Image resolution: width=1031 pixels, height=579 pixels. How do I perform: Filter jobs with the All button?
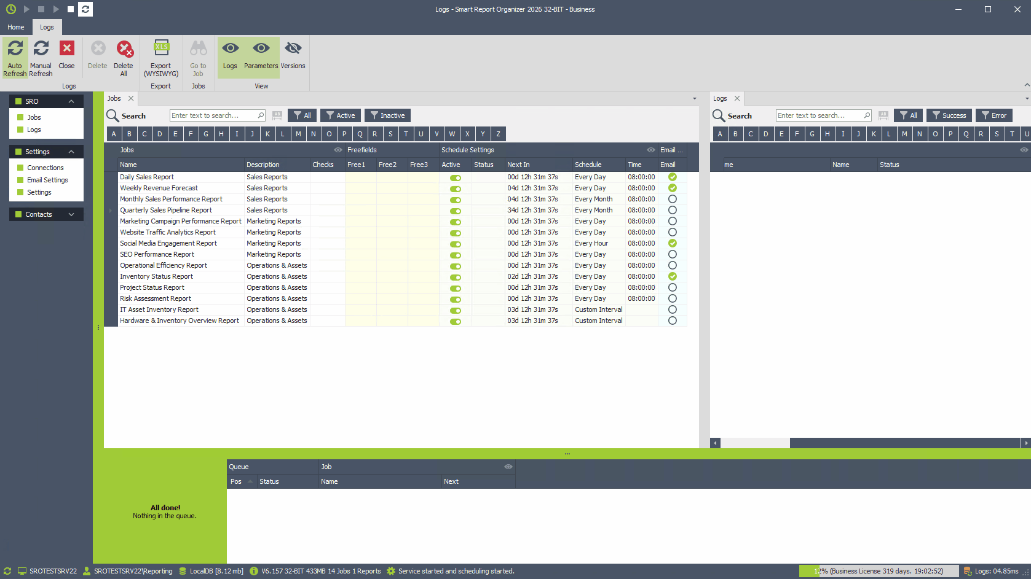coord(302,115)
